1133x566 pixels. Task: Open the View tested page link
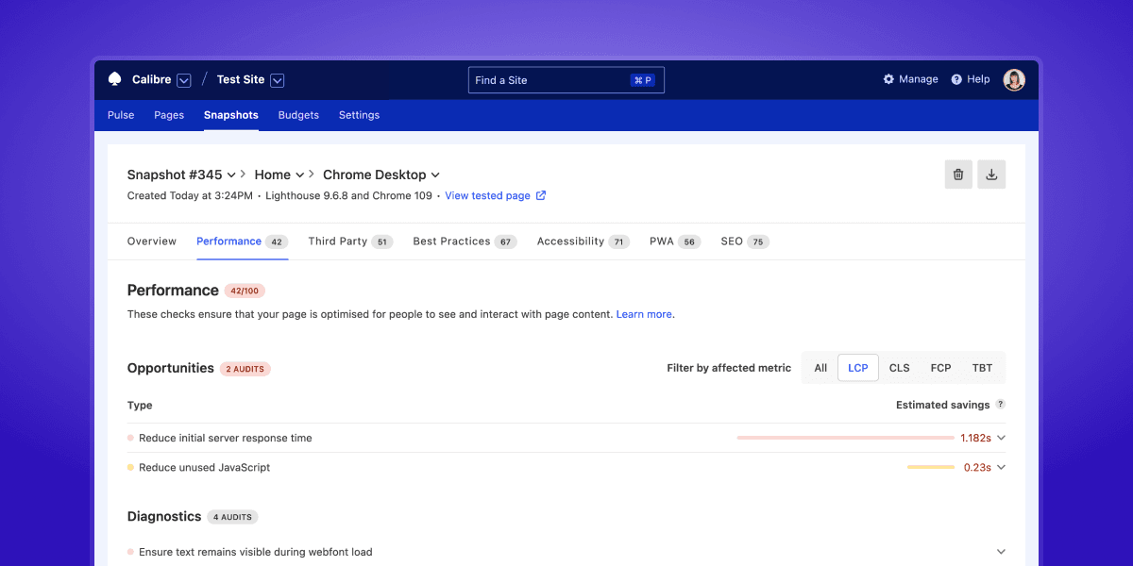coord(489,195)
